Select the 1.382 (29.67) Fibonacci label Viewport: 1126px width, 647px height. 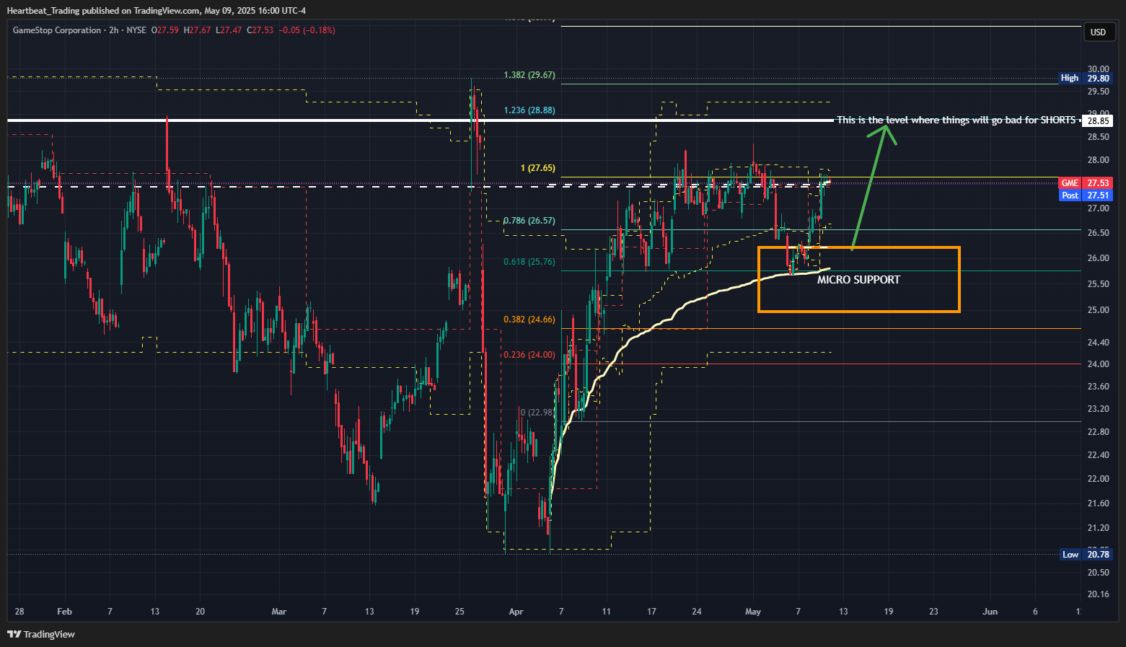[x=529, y=75]
